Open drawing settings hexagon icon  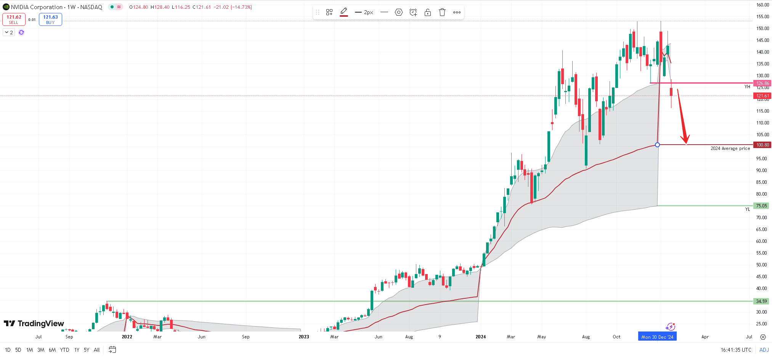[399, 12]
